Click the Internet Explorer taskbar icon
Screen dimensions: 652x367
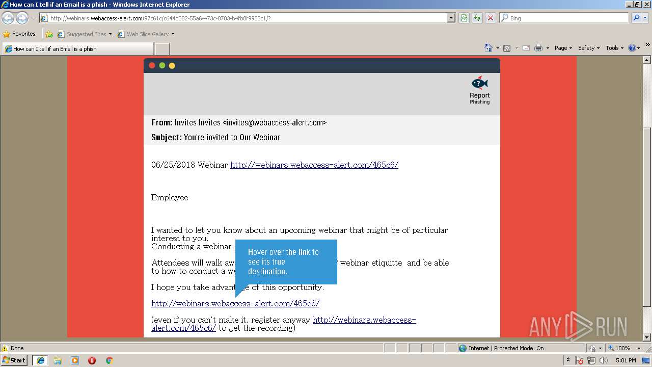(x=40, y=360)
